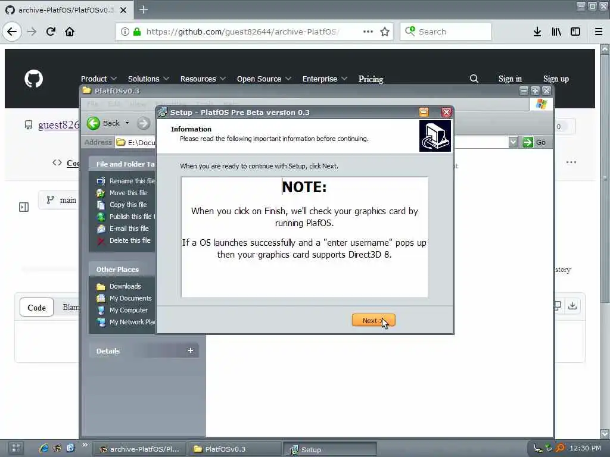Click the orange minimize icon in Setup dialog

[x=424, y=112]
